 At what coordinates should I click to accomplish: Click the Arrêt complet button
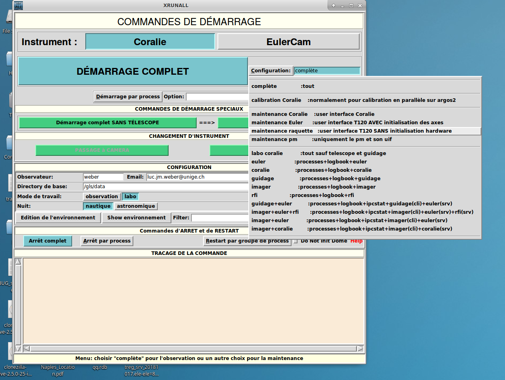tap(48, 241)
